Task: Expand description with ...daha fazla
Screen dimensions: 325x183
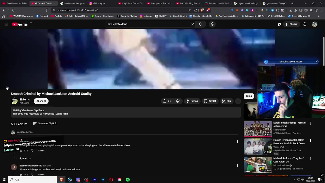Action: click(x=61, y=114)
